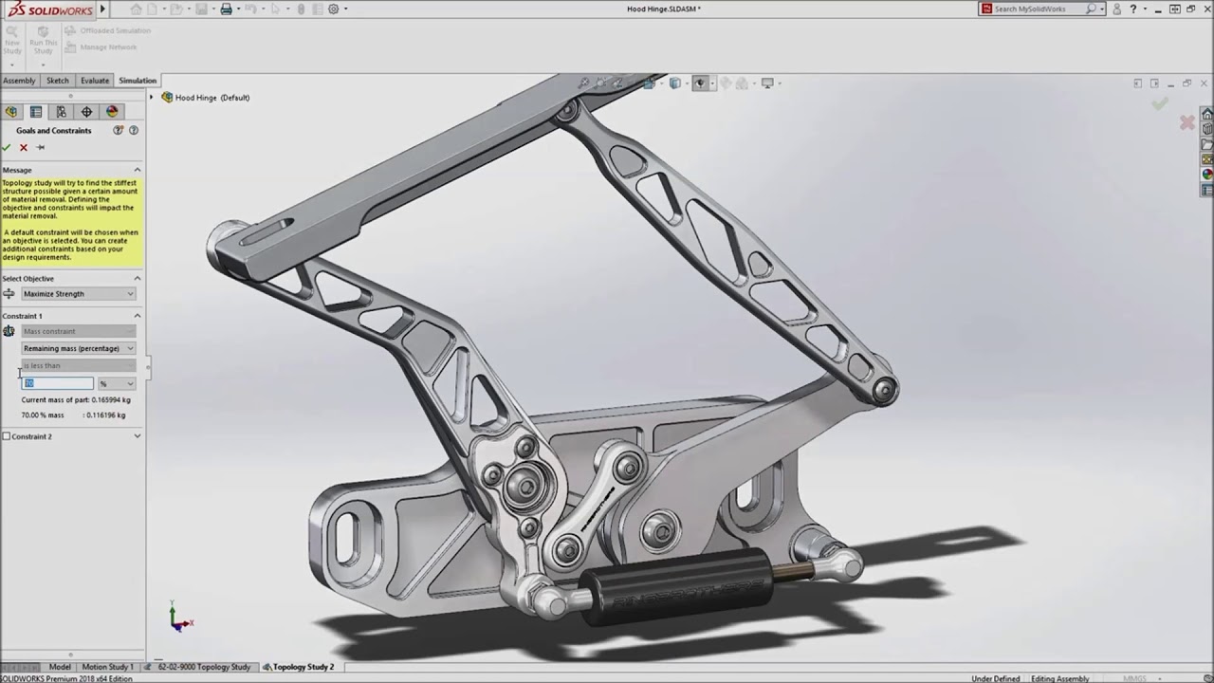
Task: Expand the Constraint 2 section chevron
Action: coord(137,436)
